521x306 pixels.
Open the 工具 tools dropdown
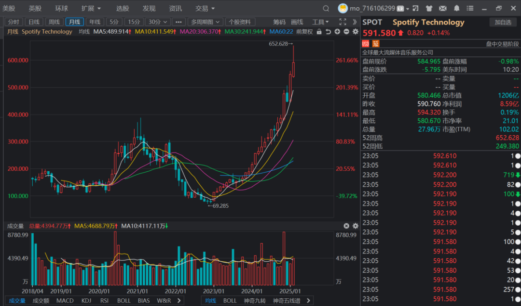pyautogui.click(x=320, y=22)
